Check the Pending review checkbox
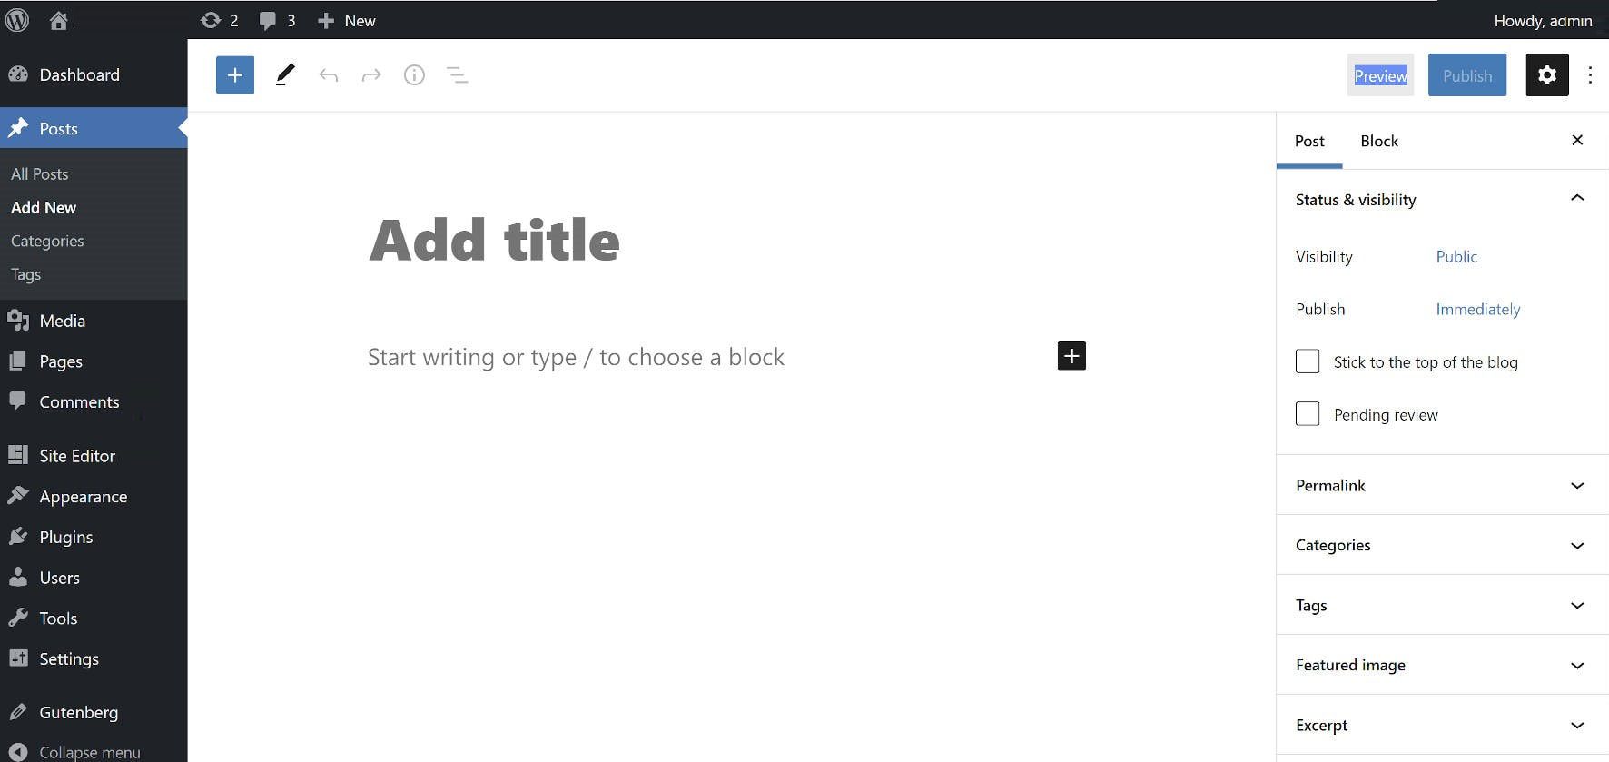Image resolution: width=1609 pixels, height=762 pixels. click(1308, 414)
